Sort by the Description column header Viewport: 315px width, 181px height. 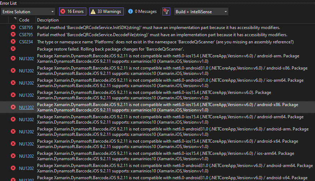click(48, 20)
